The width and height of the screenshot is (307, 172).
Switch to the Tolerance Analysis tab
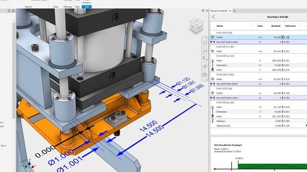219,11
